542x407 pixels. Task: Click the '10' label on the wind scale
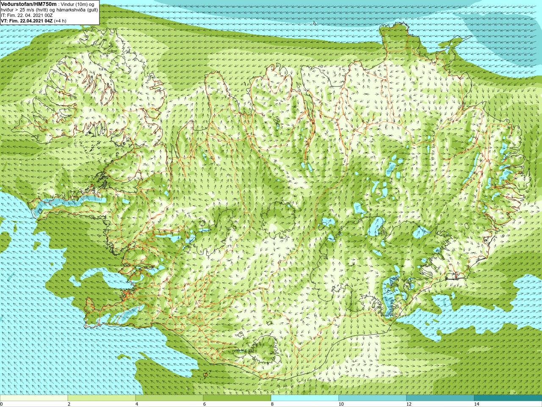pos(341,404)
